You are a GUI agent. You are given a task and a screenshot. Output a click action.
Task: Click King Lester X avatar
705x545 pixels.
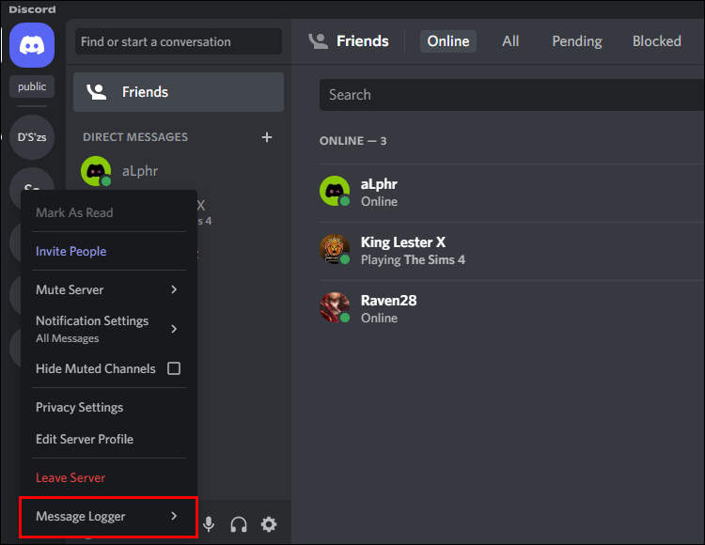[335, 250]
